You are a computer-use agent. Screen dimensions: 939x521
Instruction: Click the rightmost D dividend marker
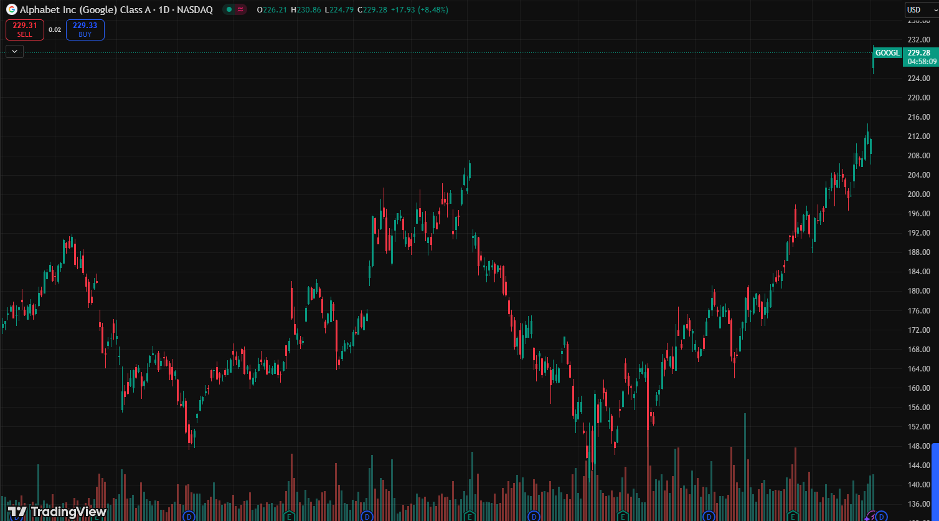coord(881,516)
